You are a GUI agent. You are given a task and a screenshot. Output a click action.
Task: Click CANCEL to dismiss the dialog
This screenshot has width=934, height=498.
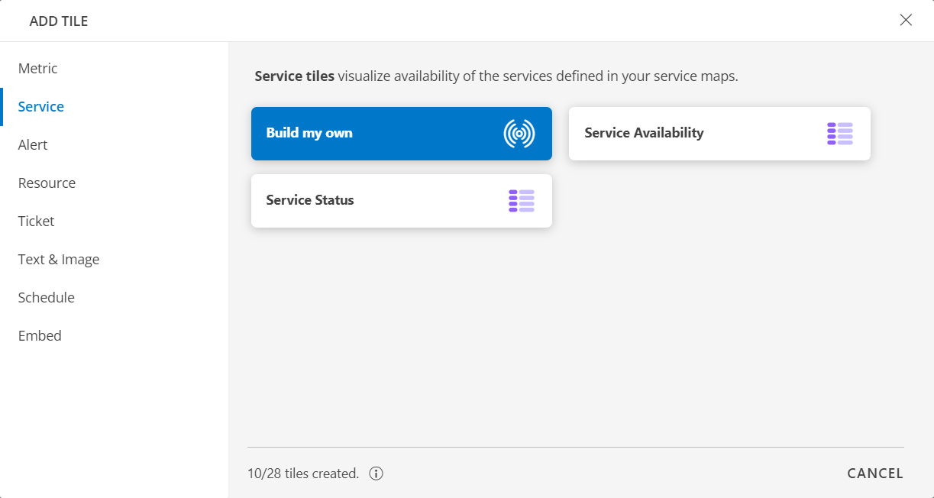pos(874,473)
